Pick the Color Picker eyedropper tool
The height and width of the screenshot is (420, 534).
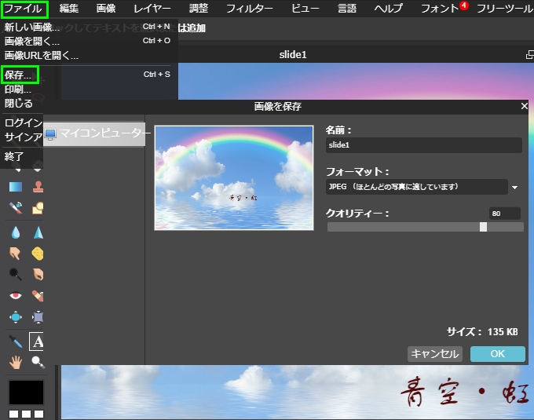[x=16, y=341]
